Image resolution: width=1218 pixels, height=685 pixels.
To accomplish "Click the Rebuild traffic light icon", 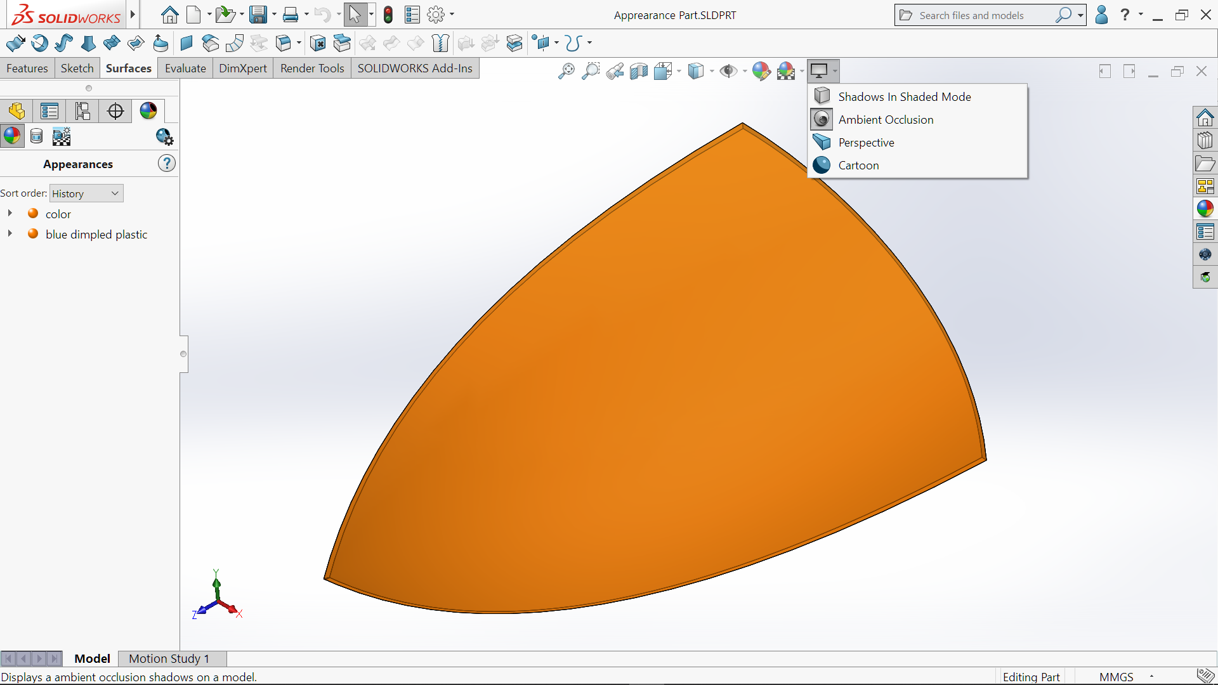I will click(388, 15).
